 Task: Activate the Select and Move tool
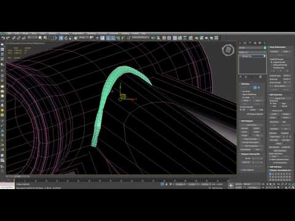point(61,38)
